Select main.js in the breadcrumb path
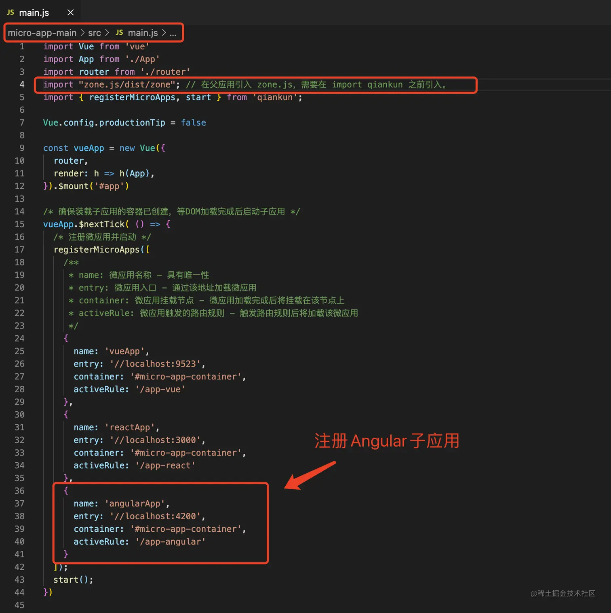The width and height of the screenshot is (611, 613). 143,33
